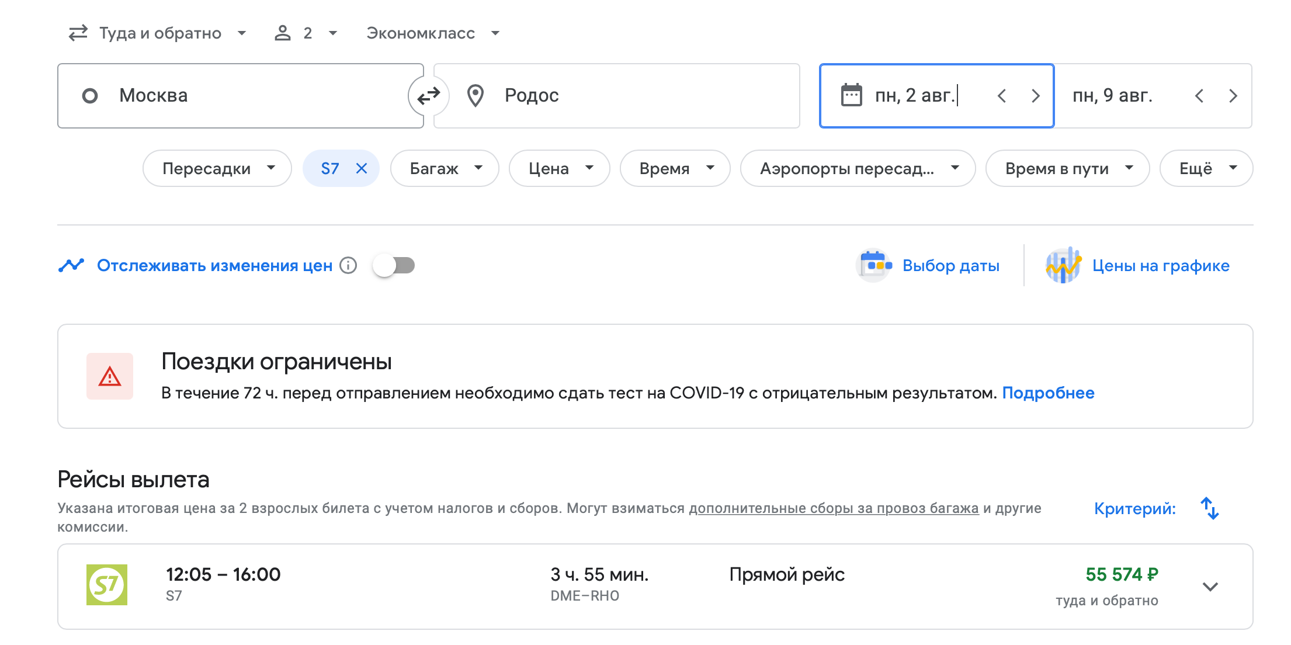Open the Ещё filters menu
Image resolution: width=1291 pixels, height=645 pixels.
pos(1206,168)
